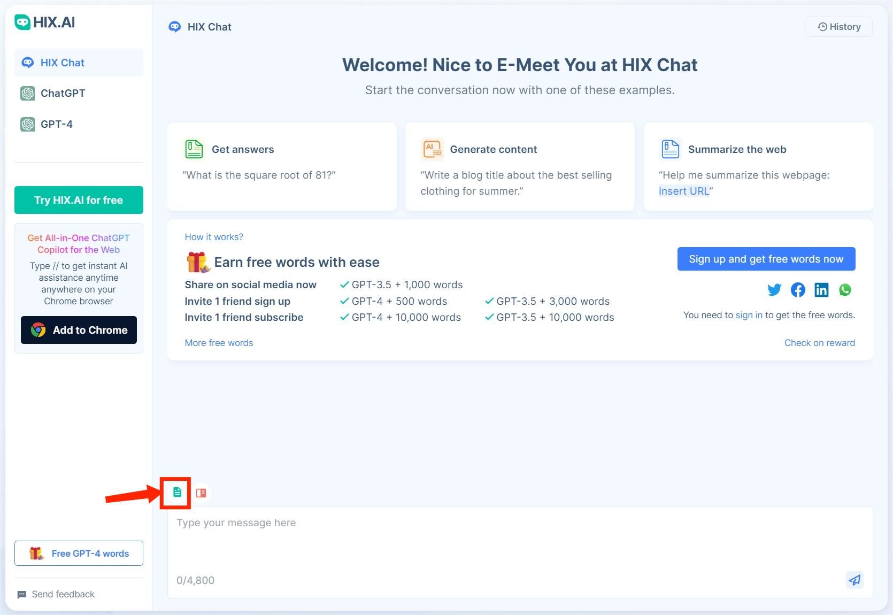This screenshot has height=615, width=893.
Task: Click the HIX.AI logo
Action: [45, 22]
